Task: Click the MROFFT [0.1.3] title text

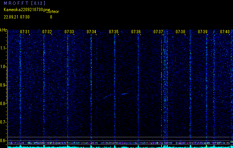Action: 24,3
